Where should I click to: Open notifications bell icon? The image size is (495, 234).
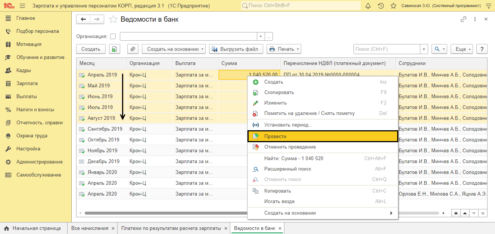point(368,6)
